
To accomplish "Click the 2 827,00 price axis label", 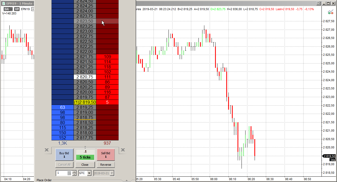I will point(329,30).
